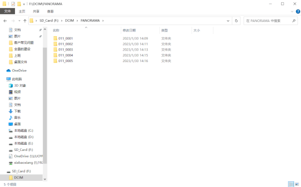Expand the ribbon with the chevron
This screenshot has width=301, height=187.
292,11
